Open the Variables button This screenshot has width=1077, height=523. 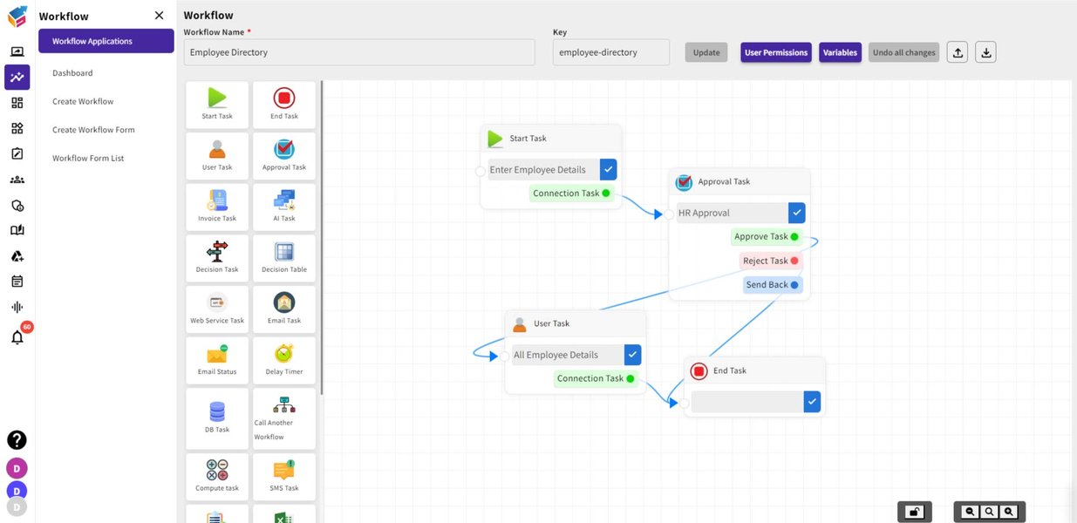click(840, 52)
